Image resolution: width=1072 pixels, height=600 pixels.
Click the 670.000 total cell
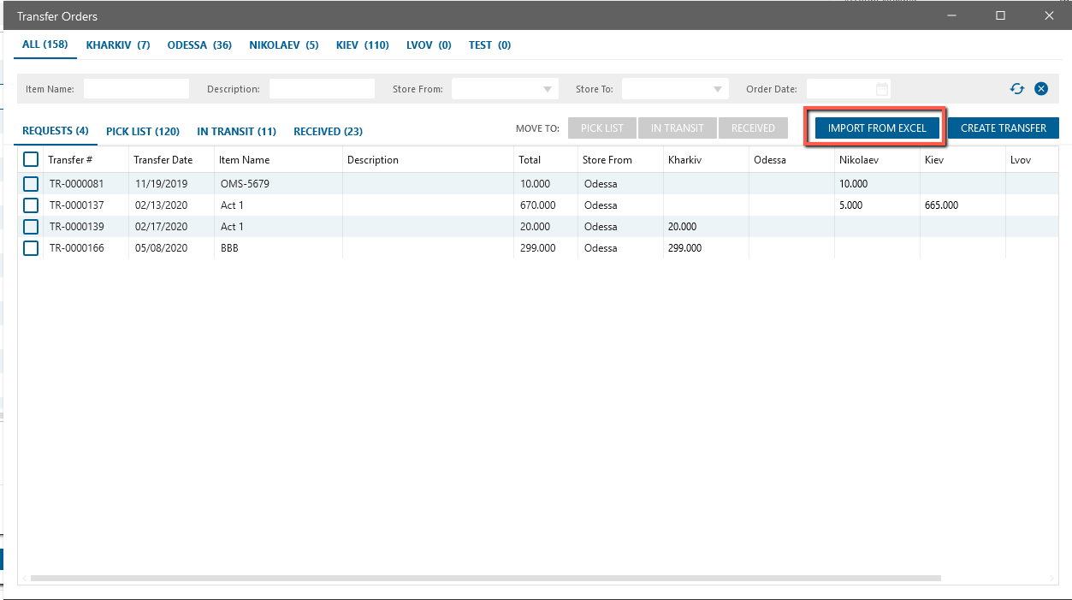546,205
